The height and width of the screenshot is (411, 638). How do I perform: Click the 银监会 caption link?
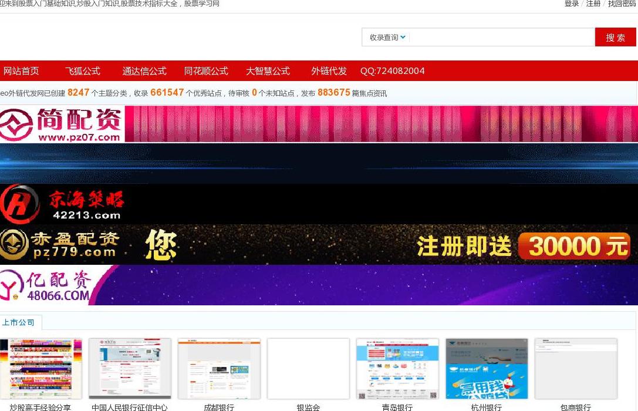(308, 407)
